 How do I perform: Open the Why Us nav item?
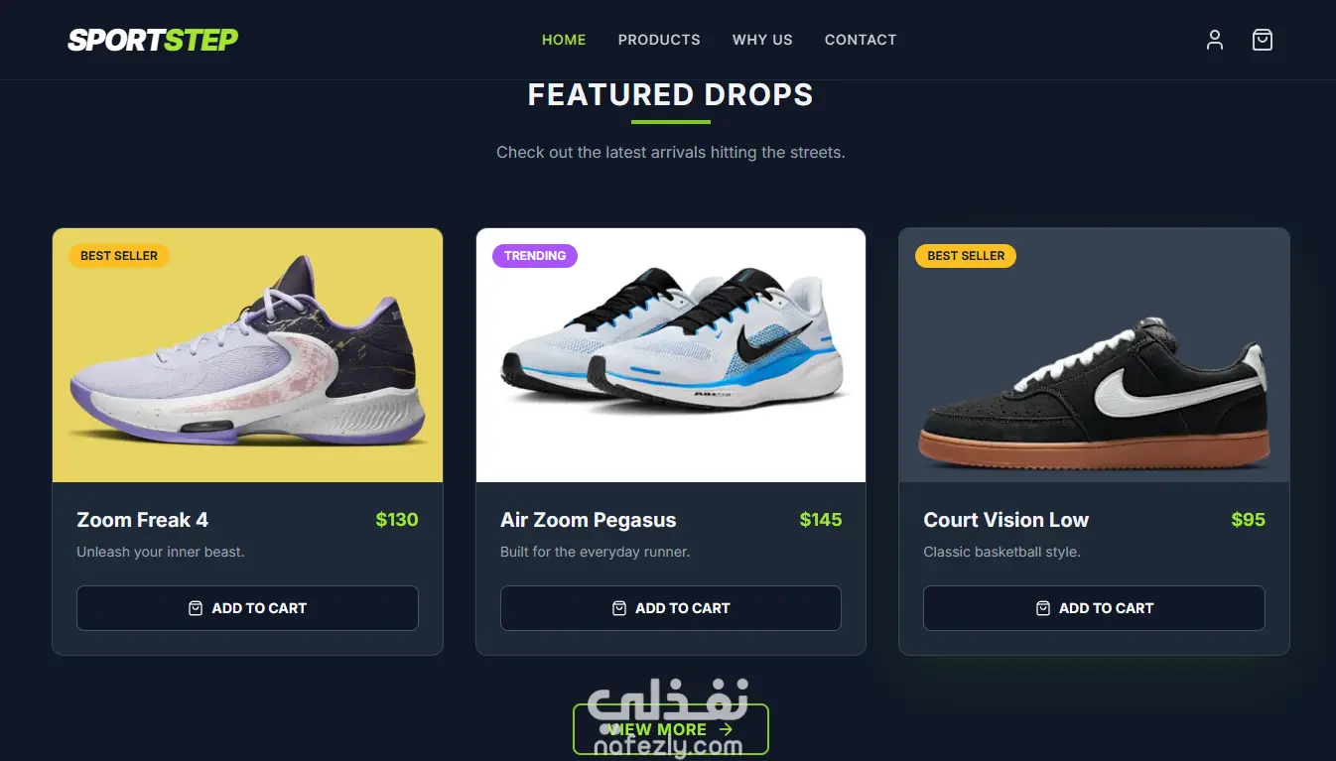(762, 40)
